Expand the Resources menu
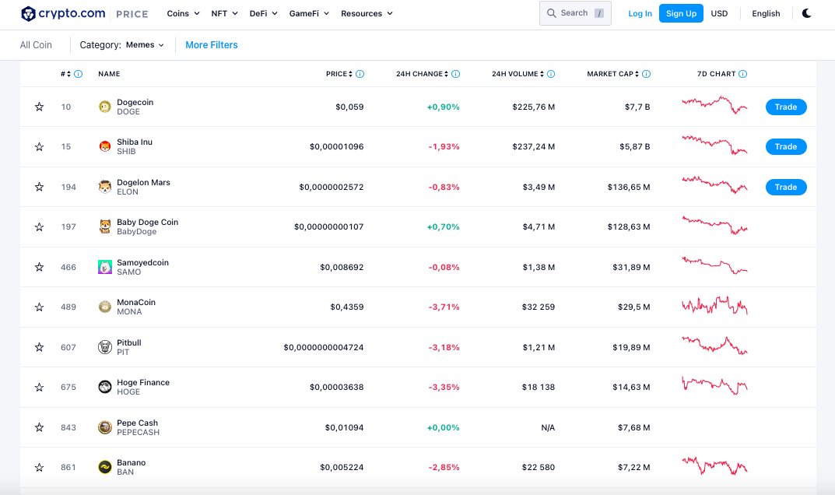The image size is (835, 495). tap(367, 13)
